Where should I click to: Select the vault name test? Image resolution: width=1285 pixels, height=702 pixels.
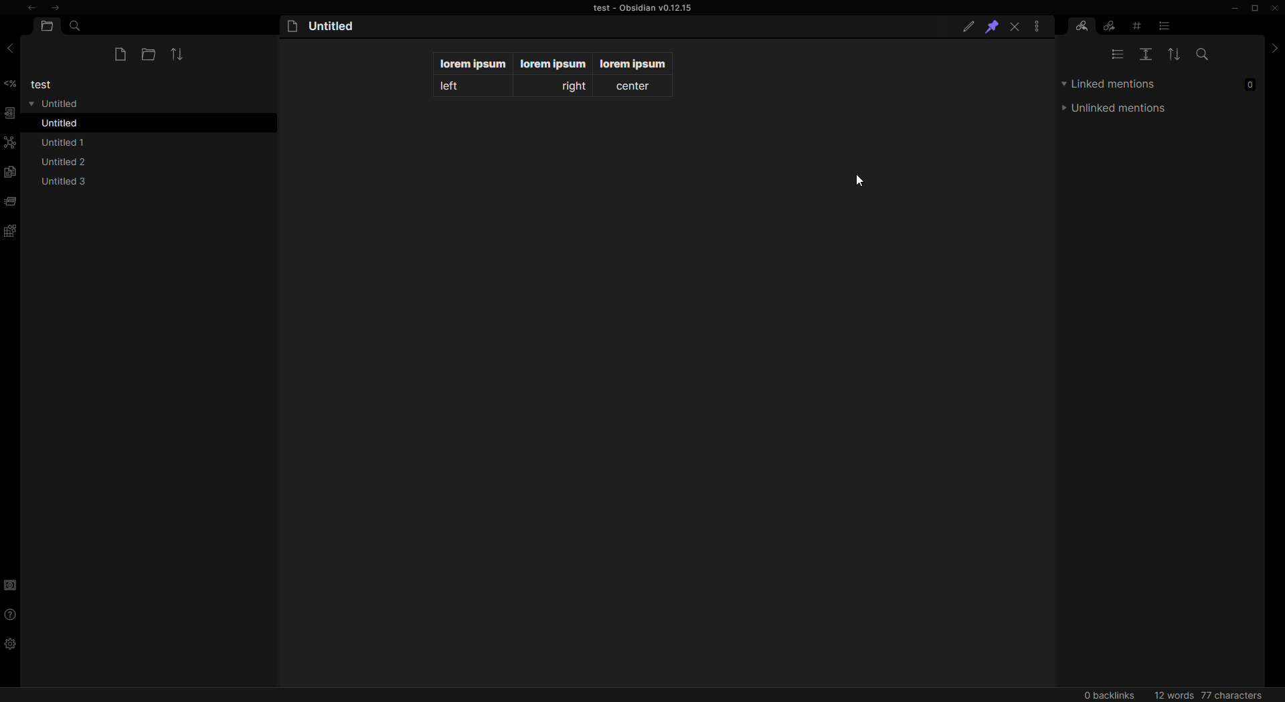point(41,85)
